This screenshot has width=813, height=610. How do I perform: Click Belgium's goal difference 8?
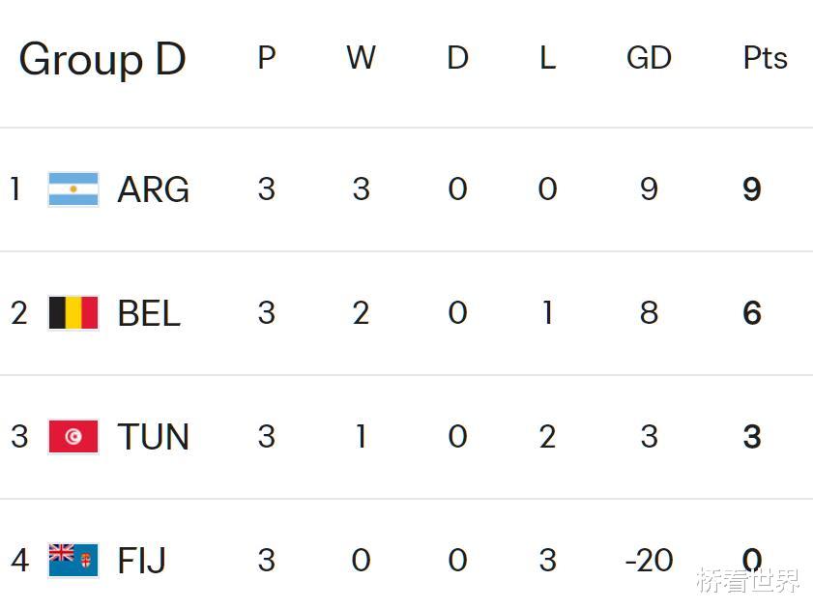pos(649,313)
